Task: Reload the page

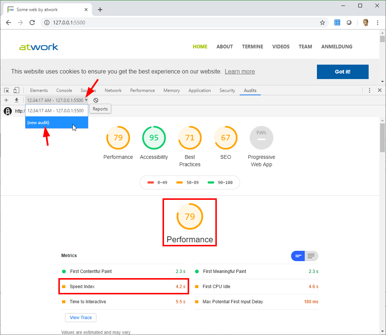Action: pos(32,23)
